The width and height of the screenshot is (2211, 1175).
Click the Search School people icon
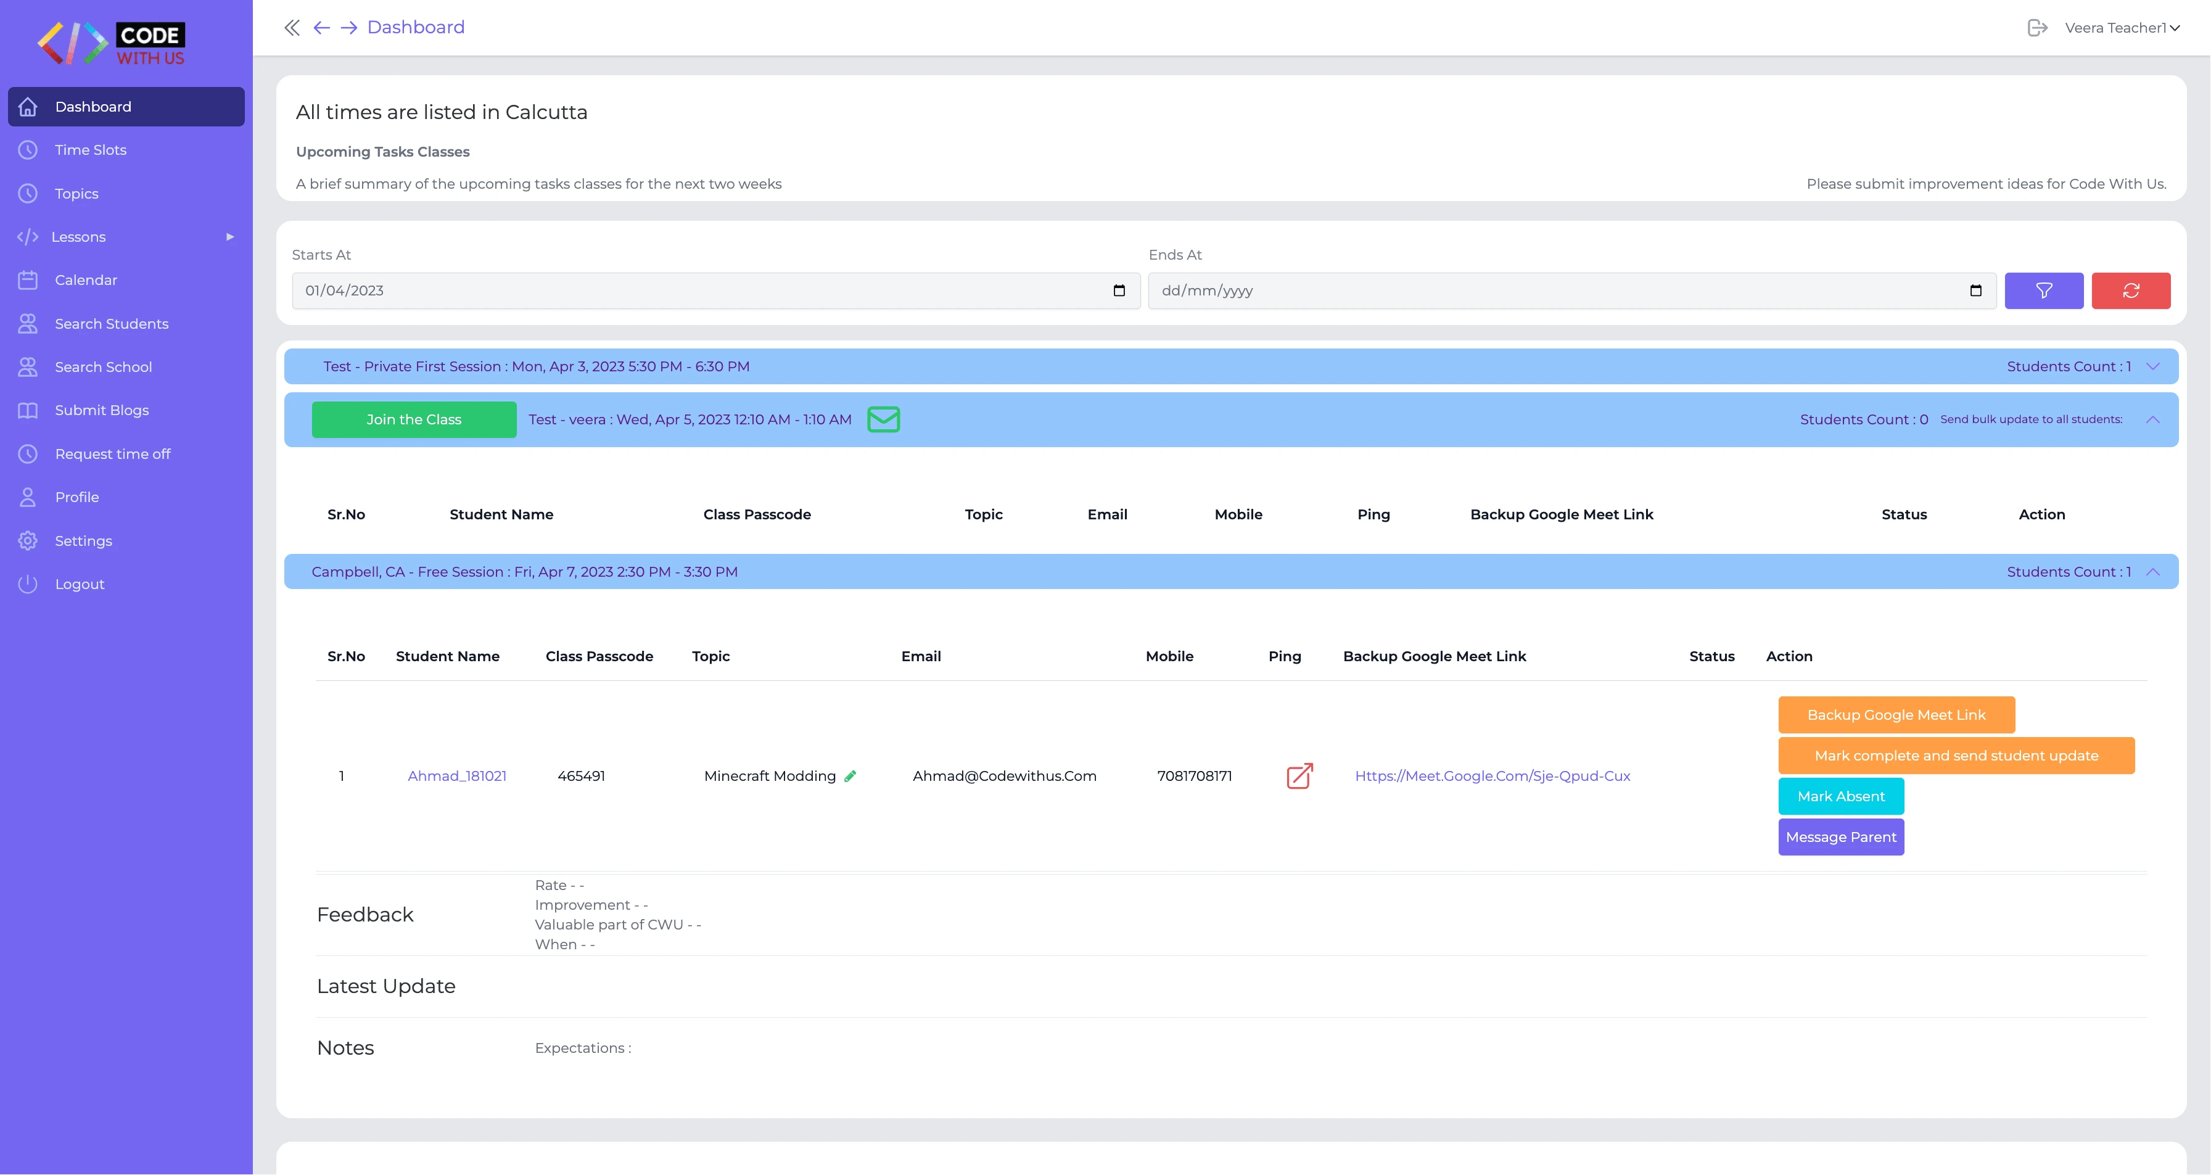coord(28,366)
